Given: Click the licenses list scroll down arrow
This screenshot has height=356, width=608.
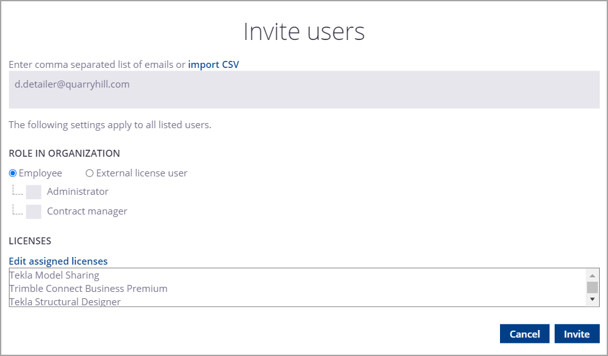Looking at the screenshot, I should coord(592,299).
